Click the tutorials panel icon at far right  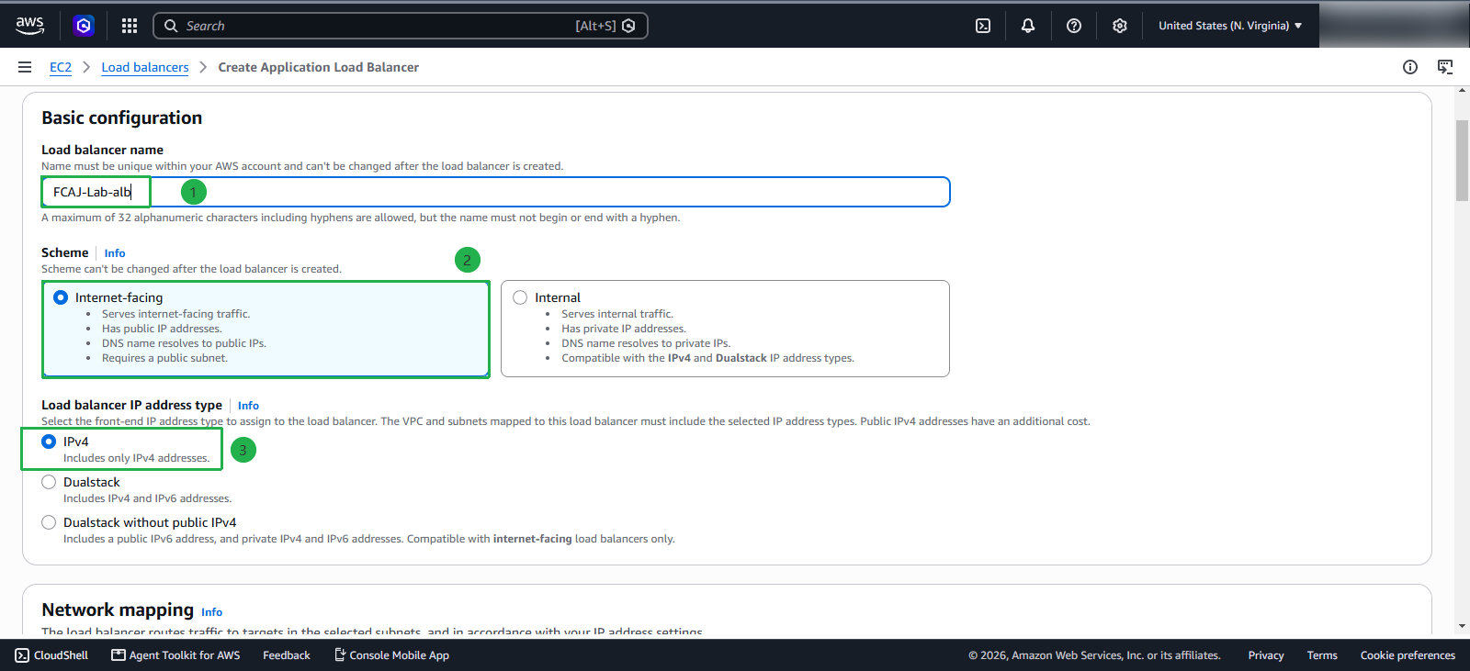coord(1445,67)
